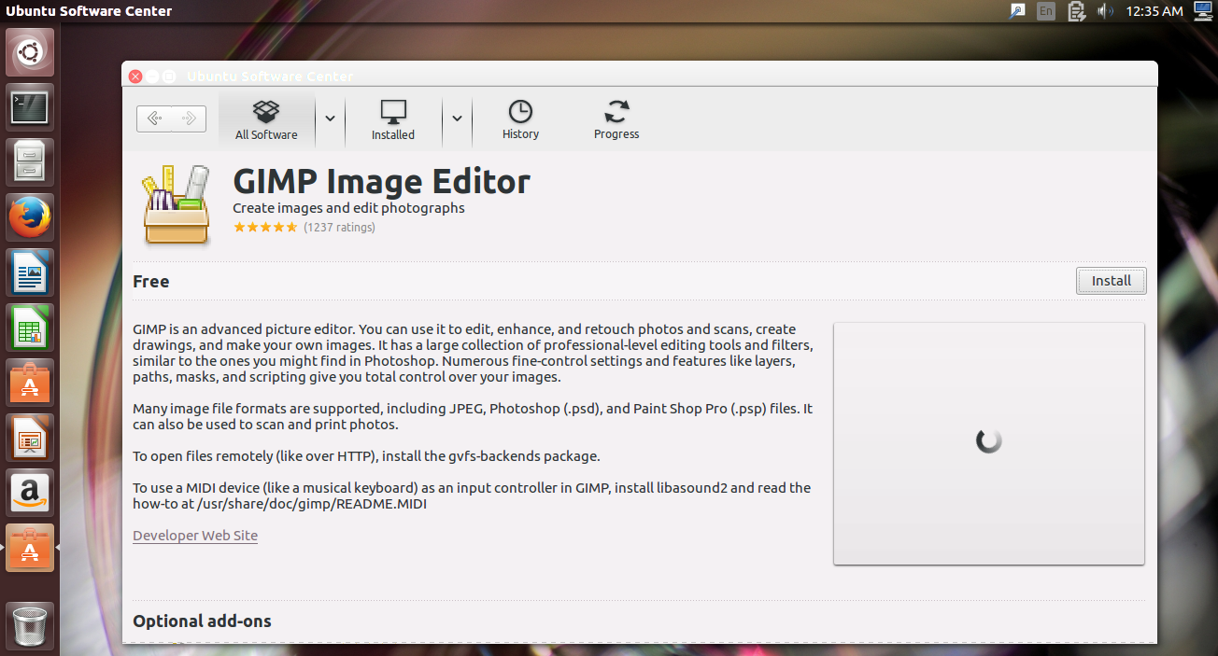The image size is (1218, 656).
Task: Launch Firefox from the dock
Action: [x=30, y=218]
